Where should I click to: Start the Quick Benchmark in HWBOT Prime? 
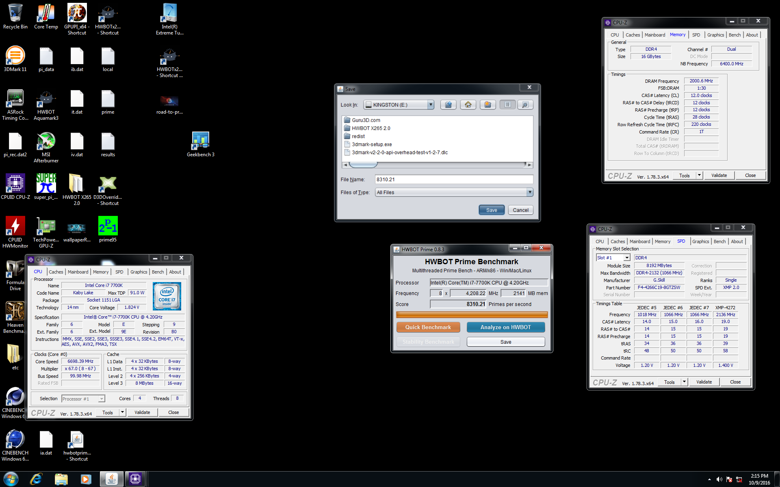coord(428,327)
